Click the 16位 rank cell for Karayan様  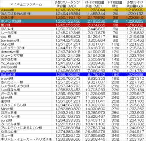(x=115, y=67)
